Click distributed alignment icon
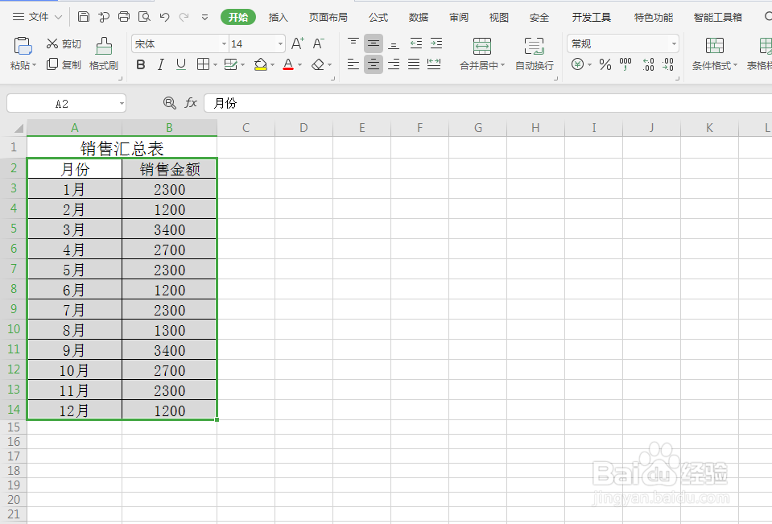Viewport: 772px width, 524px height. (x=434, y=64)
